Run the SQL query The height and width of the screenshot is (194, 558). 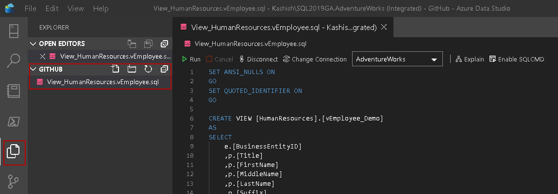(191, 59)
